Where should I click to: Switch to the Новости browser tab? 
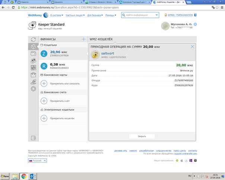tap(33, 2)
